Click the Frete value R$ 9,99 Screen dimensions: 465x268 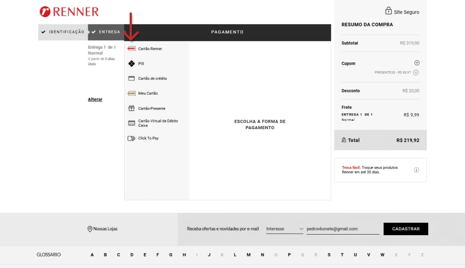[x=411, y=115]
